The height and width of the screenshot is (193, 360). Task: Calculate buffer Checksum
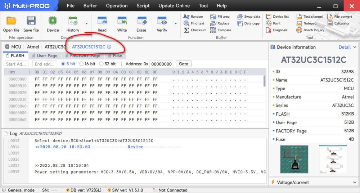(195, 30)
